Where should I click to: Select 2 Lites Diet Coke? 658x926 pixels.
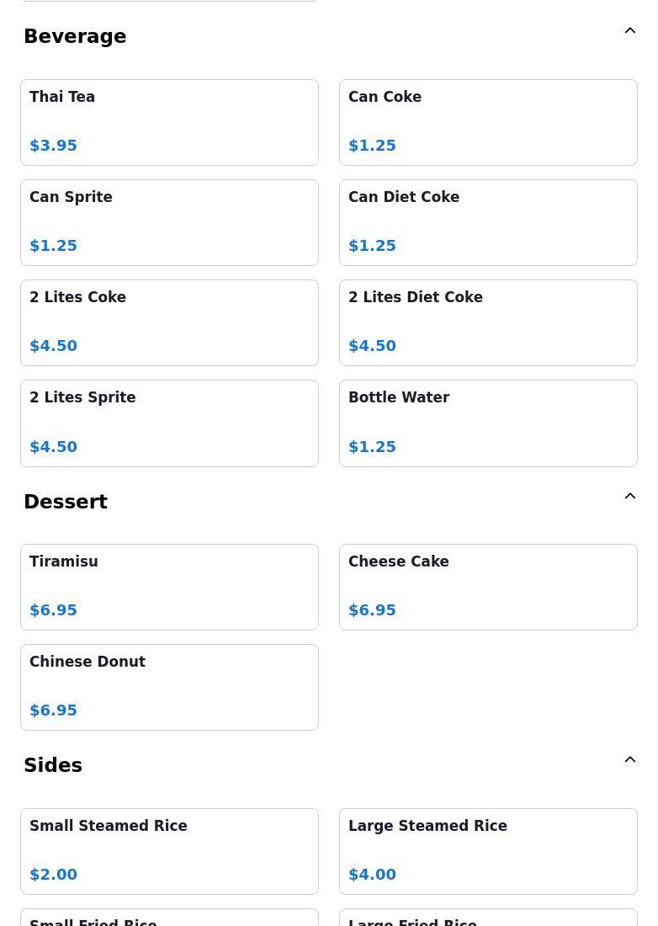coord(488,322)
